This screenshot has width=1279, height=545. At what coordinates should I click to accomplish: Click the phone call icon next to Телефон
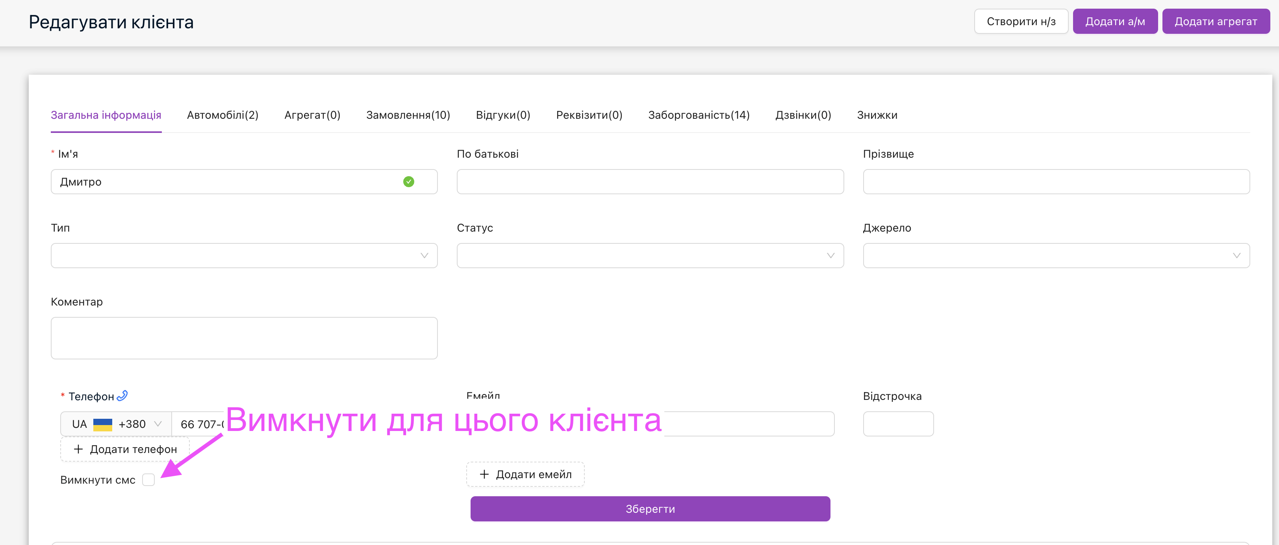click(x=122, y=395)
